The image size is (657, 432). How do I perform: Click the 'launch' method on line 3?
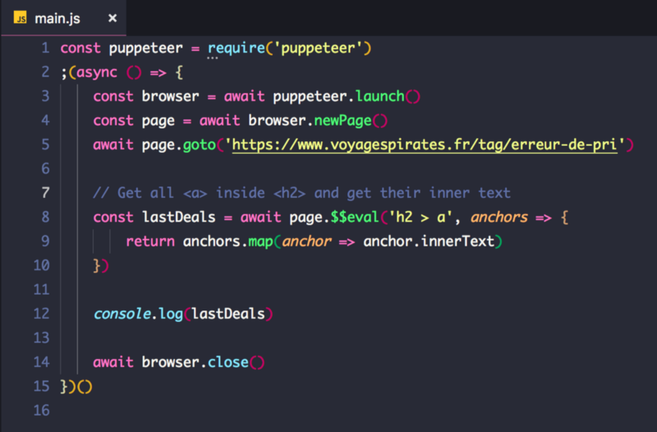pyautogui.click(x=379, y=96)
